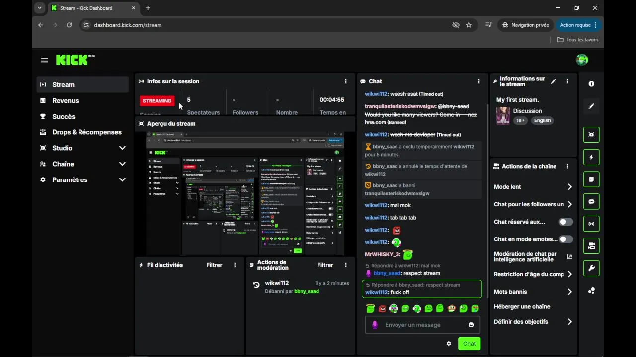Open a new browser tab

pos(148,8)
